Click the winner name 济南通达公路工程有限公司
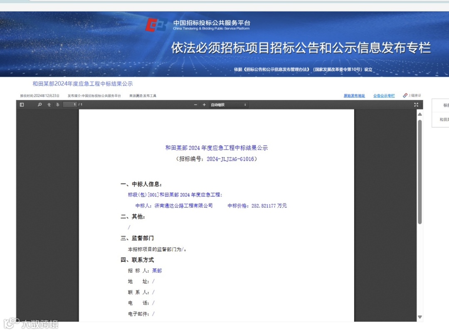This screenshot has width=449, height=332. pos(184,206)
